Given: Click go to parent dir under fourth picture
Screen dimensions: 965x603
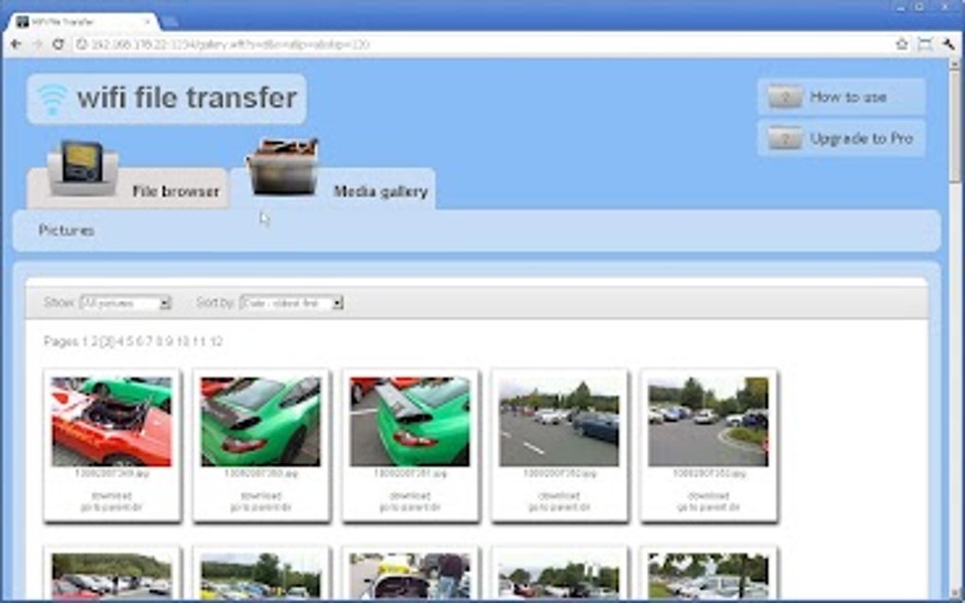Looking at the screenshot, I should click(x=559, y=508).
